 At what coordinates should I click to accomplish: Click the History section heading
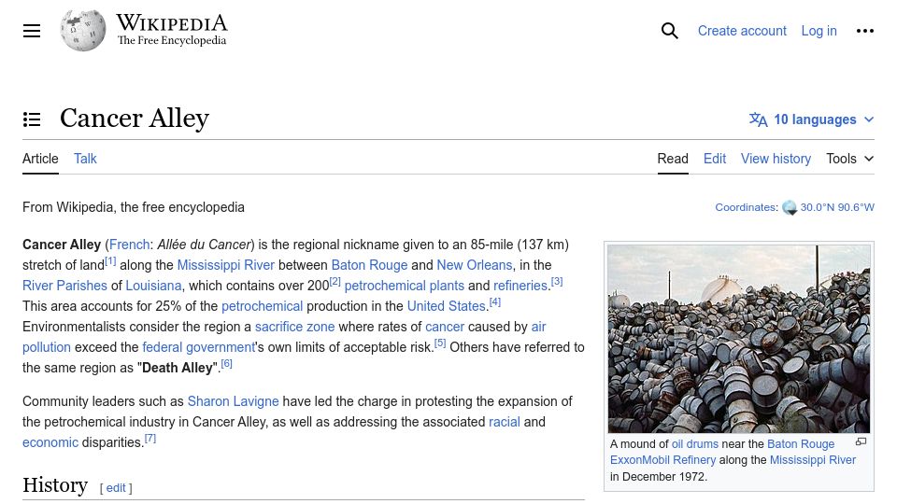55,485
